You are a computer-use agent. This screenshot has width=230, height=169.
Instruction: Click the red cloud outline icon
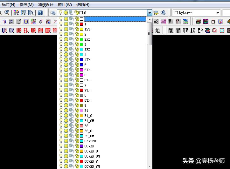215,30
